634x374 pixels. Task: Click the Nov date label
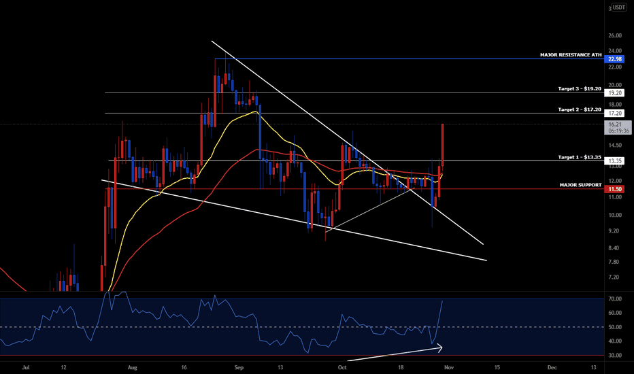[449, 367]
